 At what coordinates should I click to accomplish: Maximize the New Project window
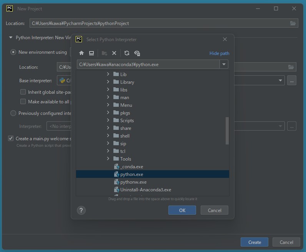(x=276, y=8)
